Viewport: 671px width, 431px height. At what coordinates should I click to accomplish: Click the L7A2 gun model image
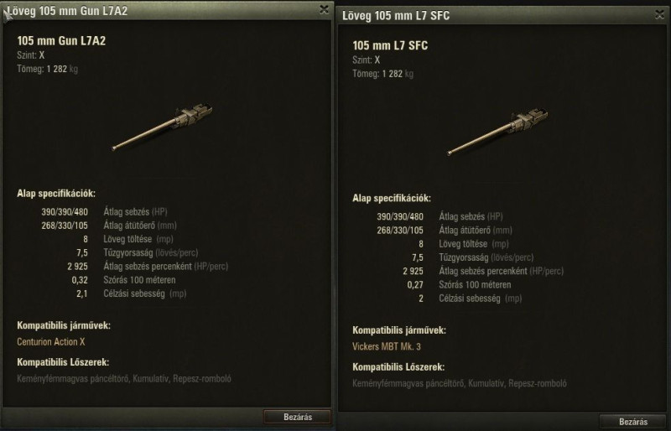point(162,127)
